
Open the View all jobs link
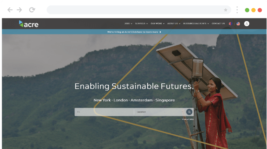[188, 119]
